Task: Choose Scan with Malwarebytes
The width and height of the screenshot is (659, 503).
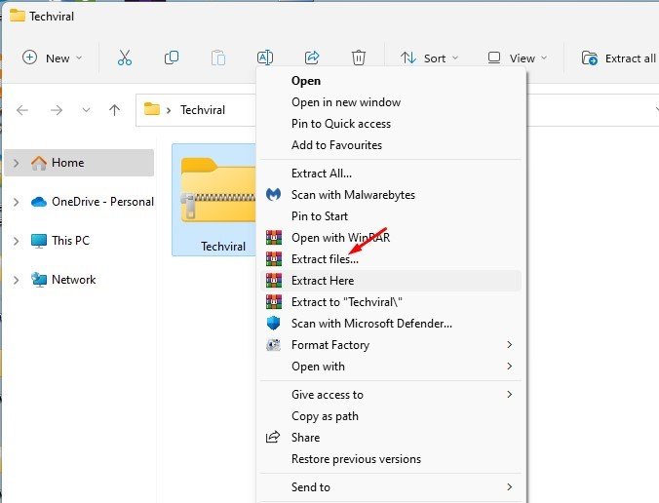Action: (x=391, y=195)
